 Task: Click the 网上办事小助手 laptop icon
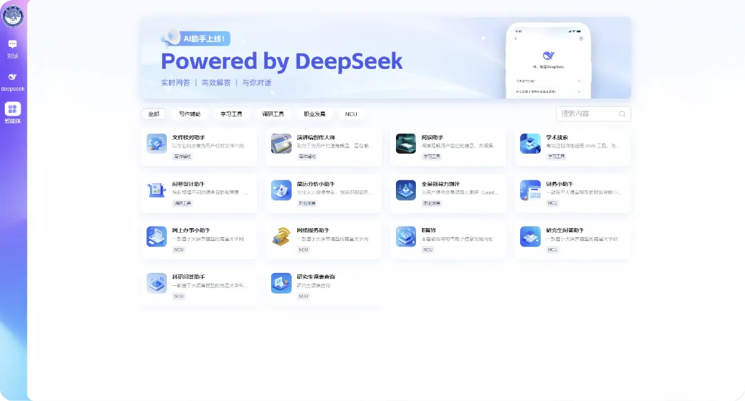pyautogui.click(x=157, y=237)
